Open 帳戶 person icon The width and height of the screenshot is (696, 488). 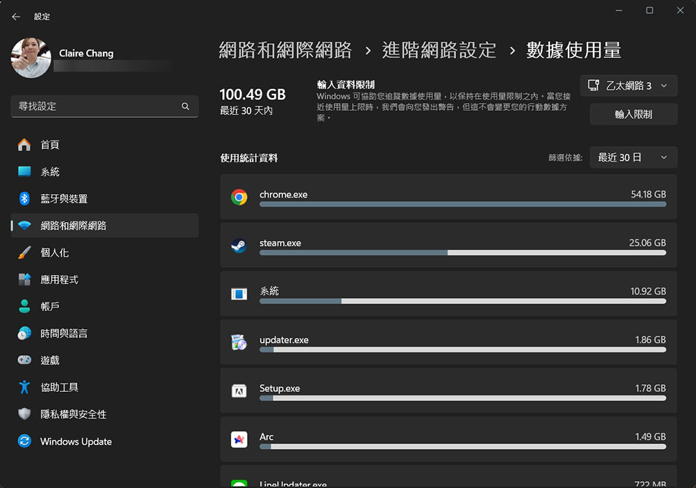point(24,306)
